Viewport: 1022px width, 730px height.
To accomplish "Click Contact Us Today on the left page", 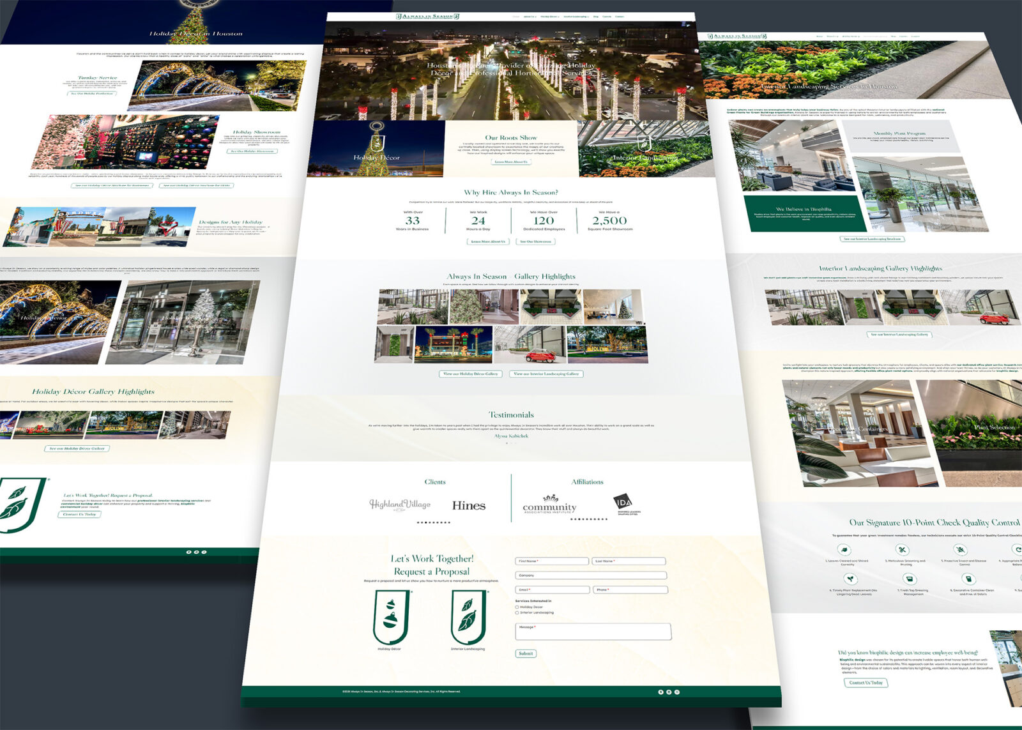I will [80, 514].
